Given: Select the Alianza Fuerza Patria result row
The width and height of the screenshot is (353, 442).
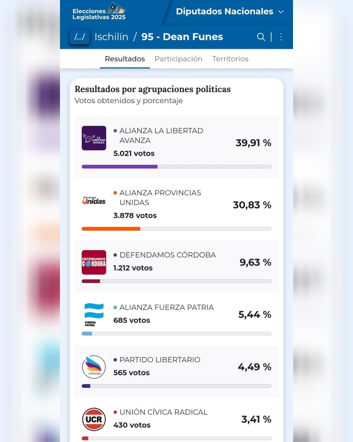Looking at the screenshot, I should point(176,314).
